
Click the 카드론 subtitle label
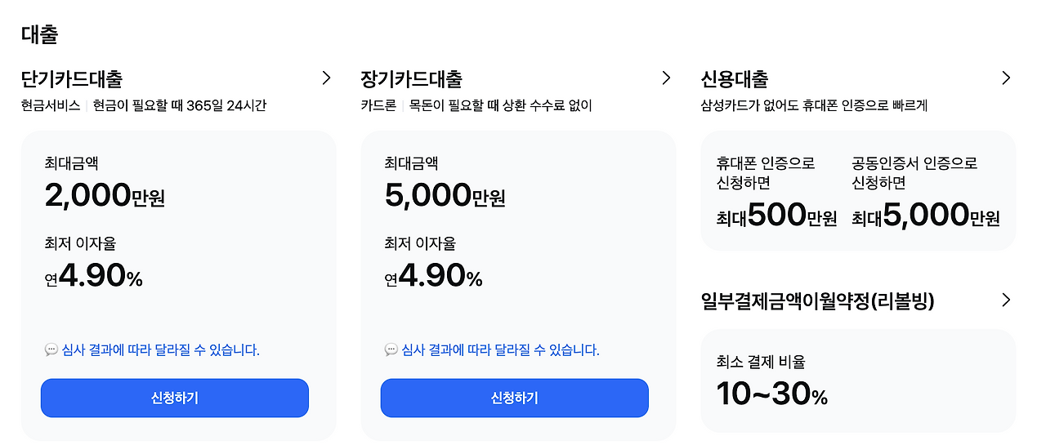[x=379, y=105]
